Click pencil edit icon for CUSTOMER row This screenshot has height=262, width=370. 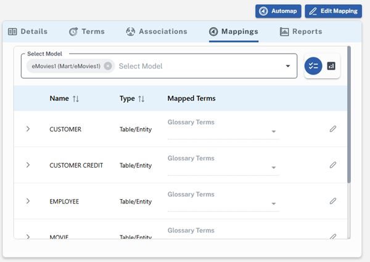click(x=333, y=129)
